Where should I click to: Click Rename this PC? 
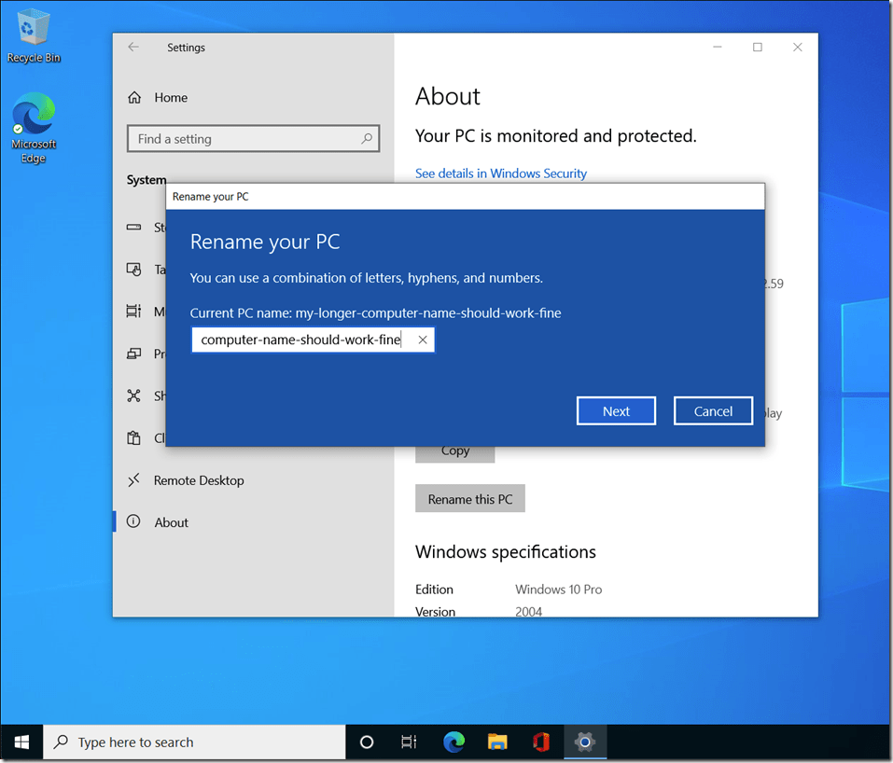[469, 498]
